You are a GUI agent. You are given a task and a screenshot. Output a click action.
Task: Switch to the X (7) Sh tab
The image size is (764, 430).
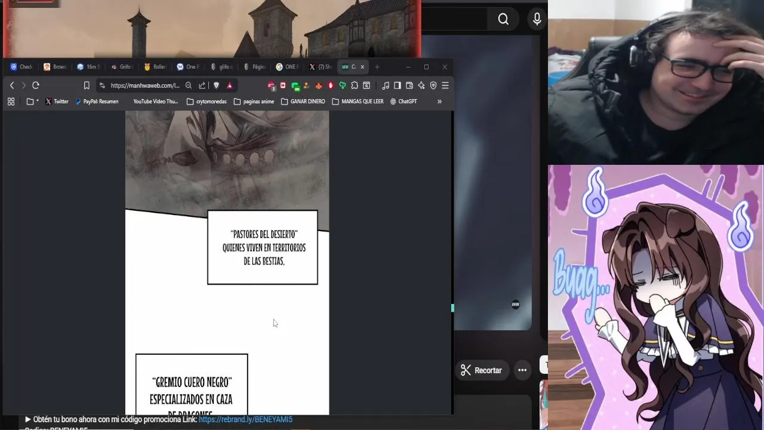(x=321, y=67)
